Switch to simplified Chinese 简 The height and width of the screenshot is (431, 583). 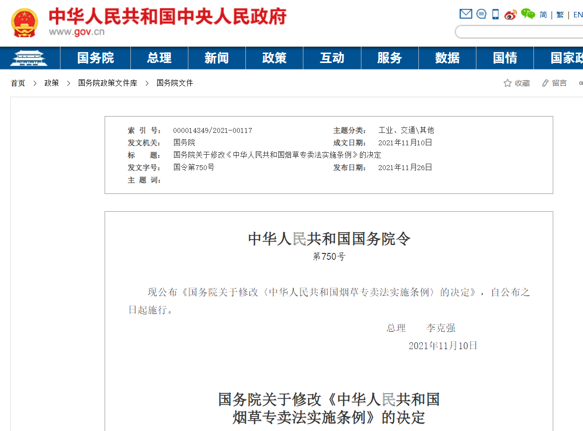543,15
